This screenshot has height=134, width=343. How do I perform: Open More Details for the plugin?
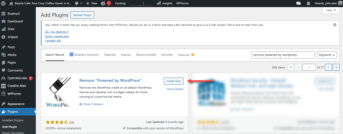tap(175, 89)
